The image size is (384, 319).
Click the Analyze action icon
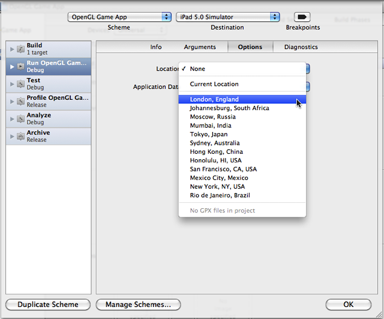(21, 119)
